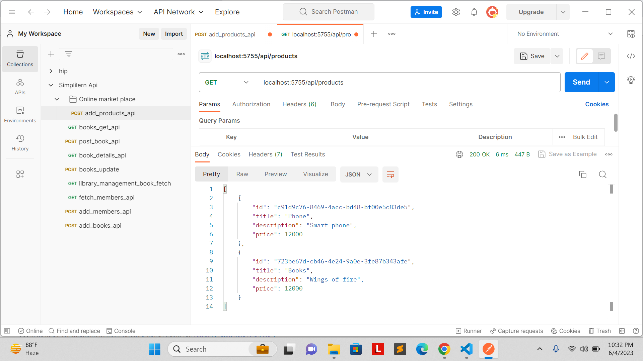This screenshot has height=361, width=643.
Task: Open the notifications bell
Action: click(474, 12)
